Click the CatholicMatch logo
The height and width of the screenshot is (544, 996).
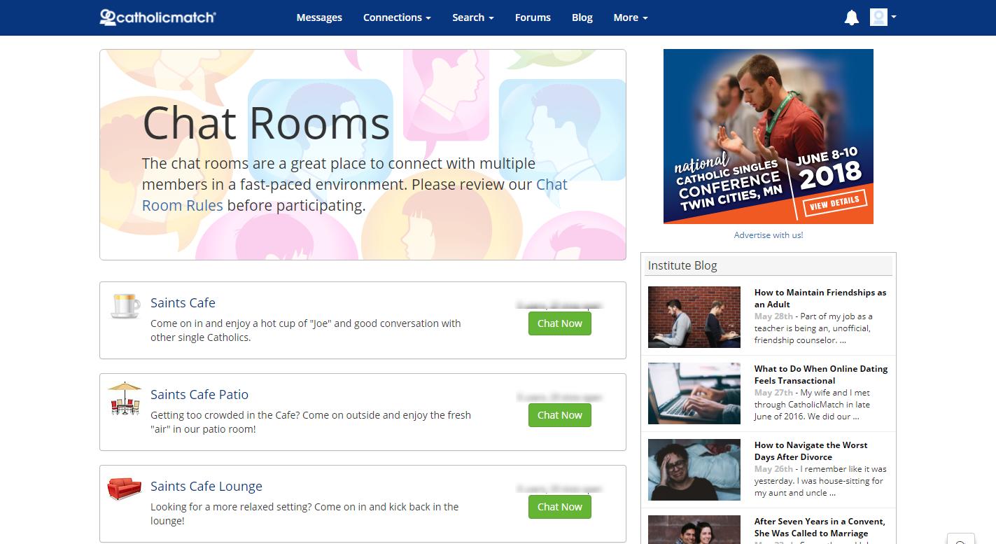pos(157,17)
